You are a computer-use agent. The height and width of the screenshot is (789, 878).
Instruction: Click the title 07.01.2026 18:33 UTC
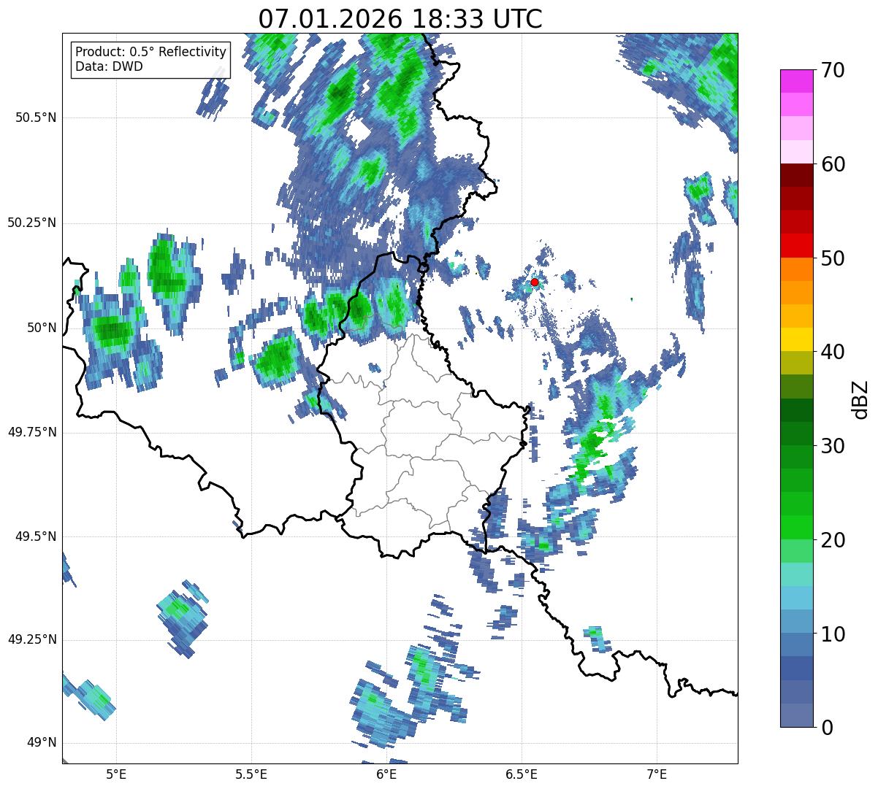point(400,18)
